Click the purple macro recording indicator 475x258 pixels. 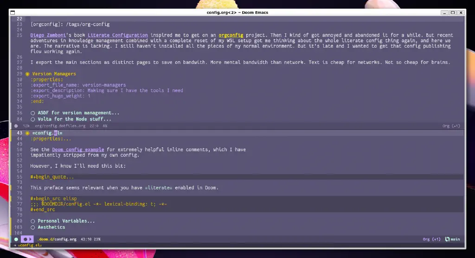[x=27, y=239]
